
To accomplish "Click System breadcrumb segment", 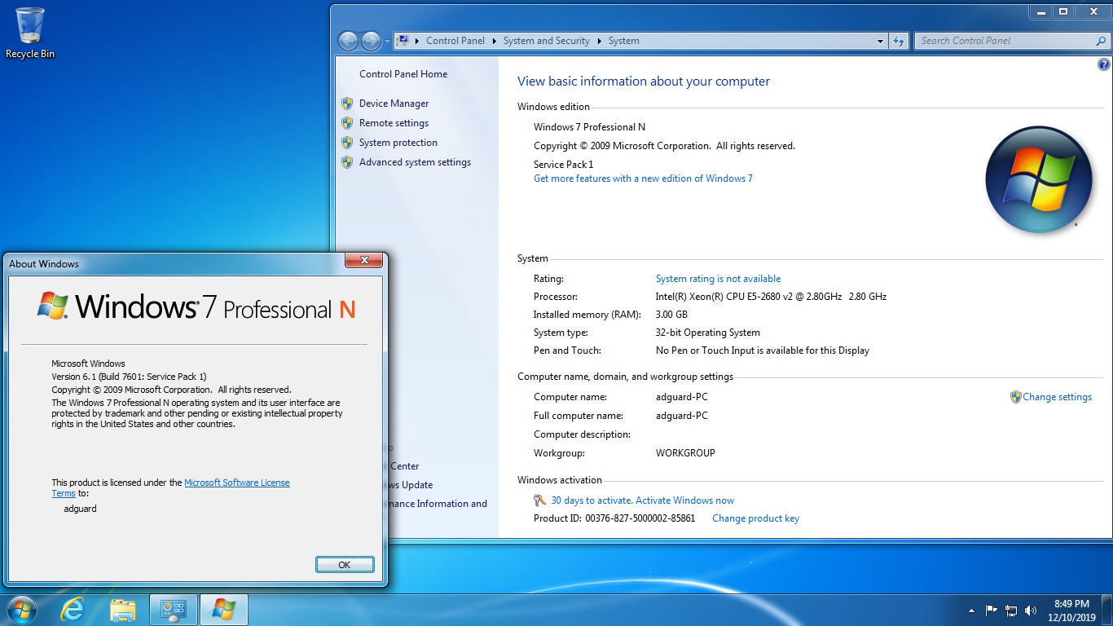I will [623, 41].
